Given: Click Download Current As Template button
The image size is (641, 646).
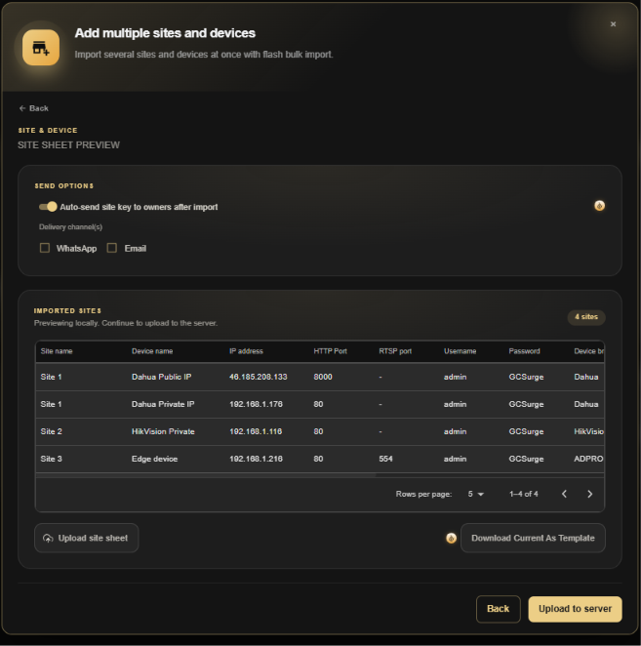Looking at the screenshot, I should click(x=533, y=538).
